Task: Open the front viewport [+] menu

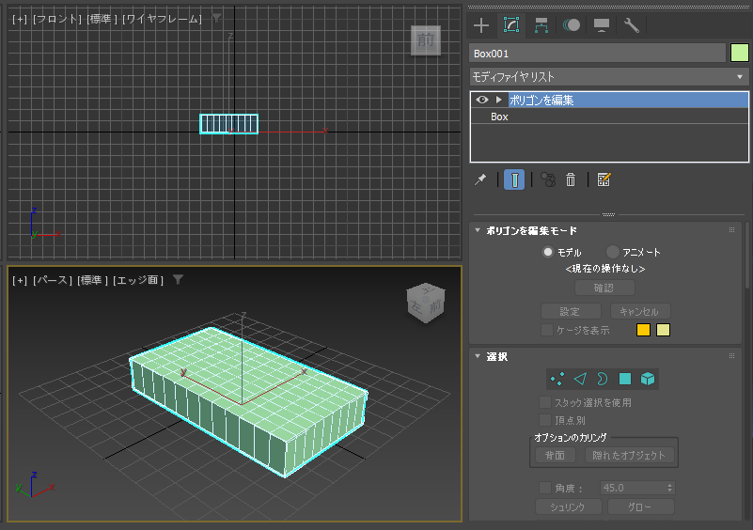Action: [20, 19]
